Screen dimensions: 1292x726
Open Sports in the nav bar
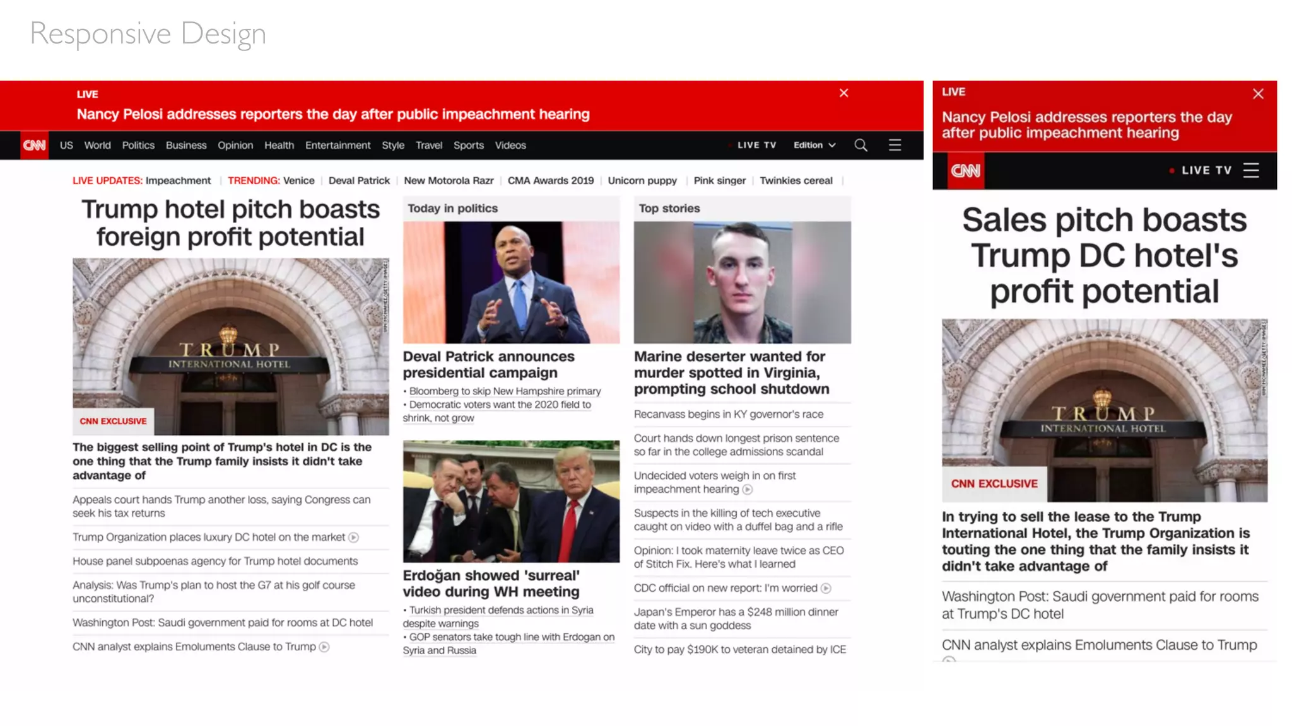[469, 145]
